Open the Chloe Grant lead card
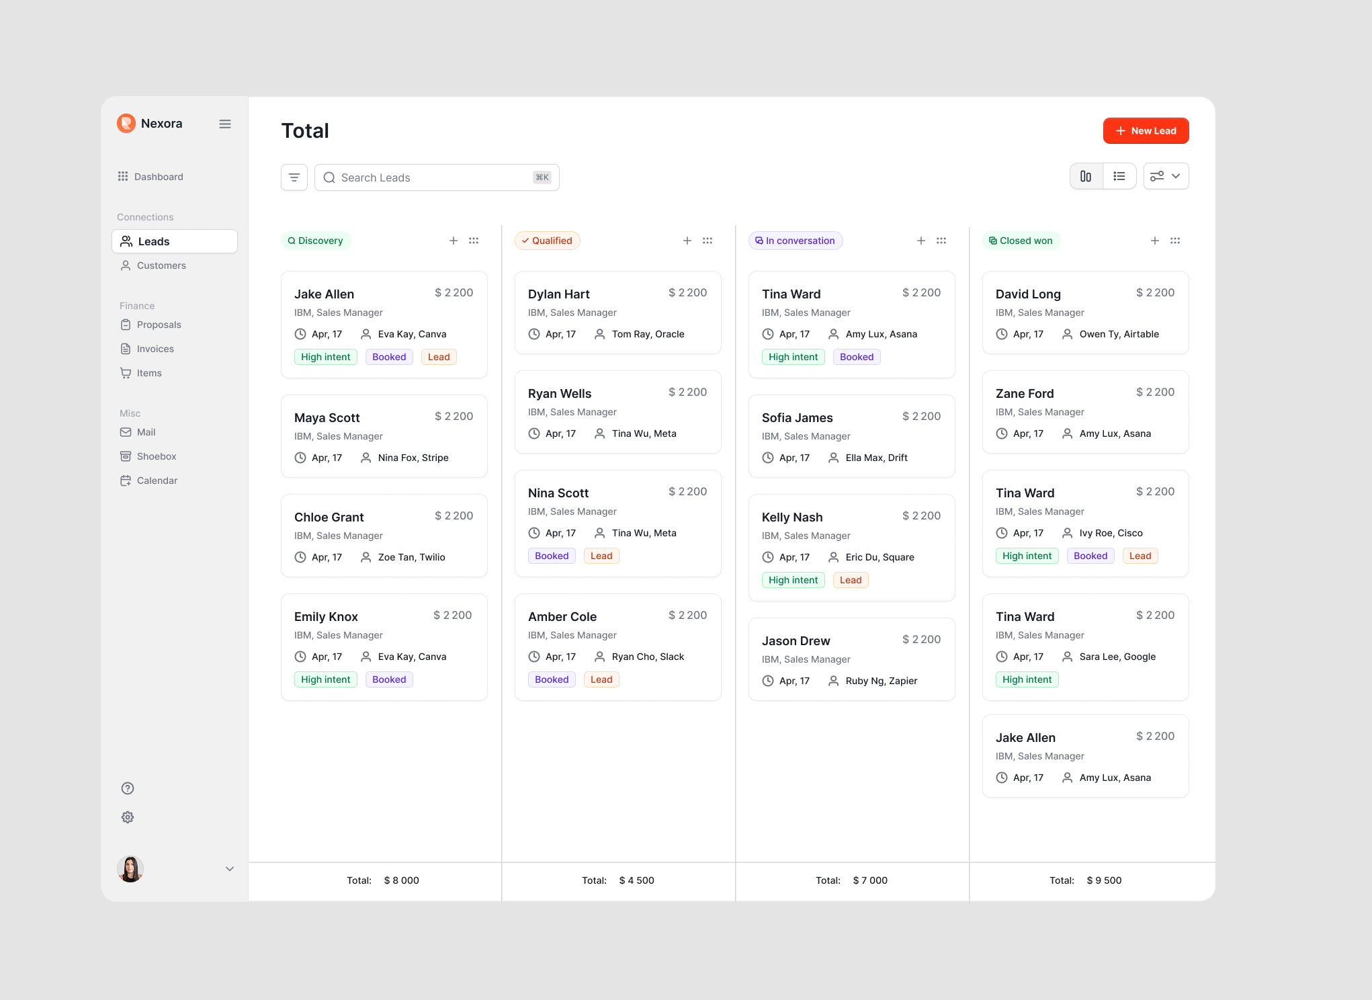The height and width of the screenshot is (1000, 1372). click(384, 536)
